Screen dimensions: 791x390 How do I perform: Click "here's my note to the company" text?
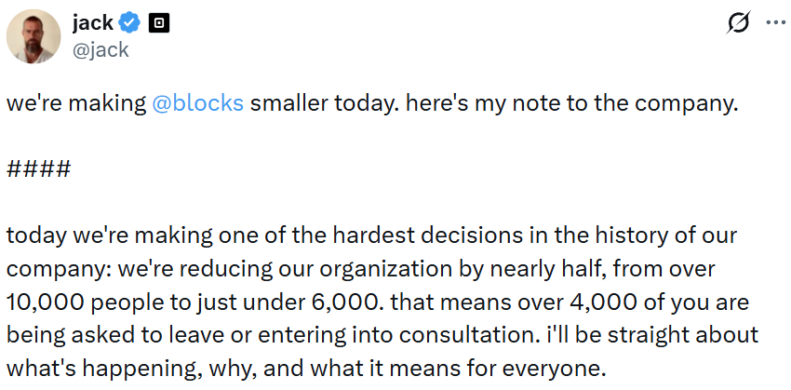[x=558, y=102]
